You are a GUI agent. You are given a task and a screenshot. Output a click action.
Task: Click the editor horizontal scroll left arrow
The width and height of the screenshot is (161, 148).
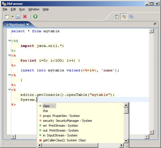coord(13,136)
